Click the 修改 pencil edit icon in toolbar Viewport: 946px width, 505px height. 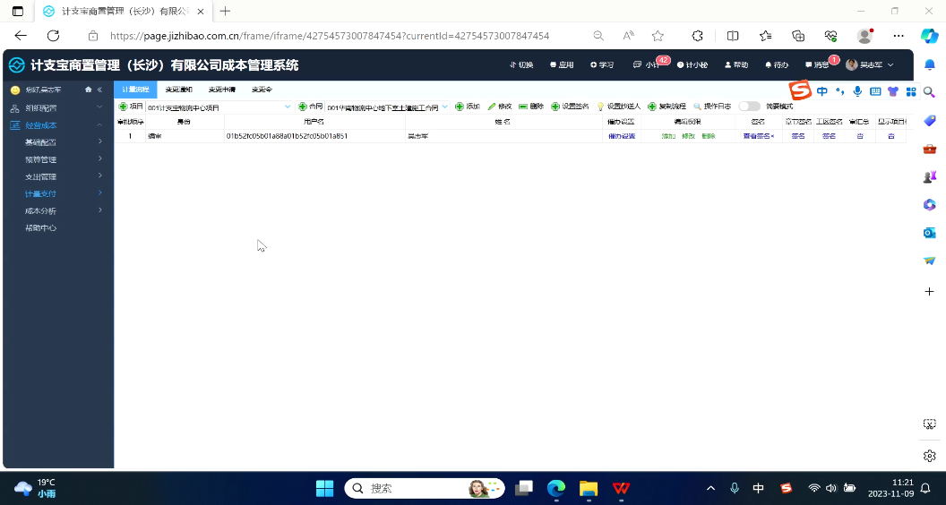click(492, 107)
